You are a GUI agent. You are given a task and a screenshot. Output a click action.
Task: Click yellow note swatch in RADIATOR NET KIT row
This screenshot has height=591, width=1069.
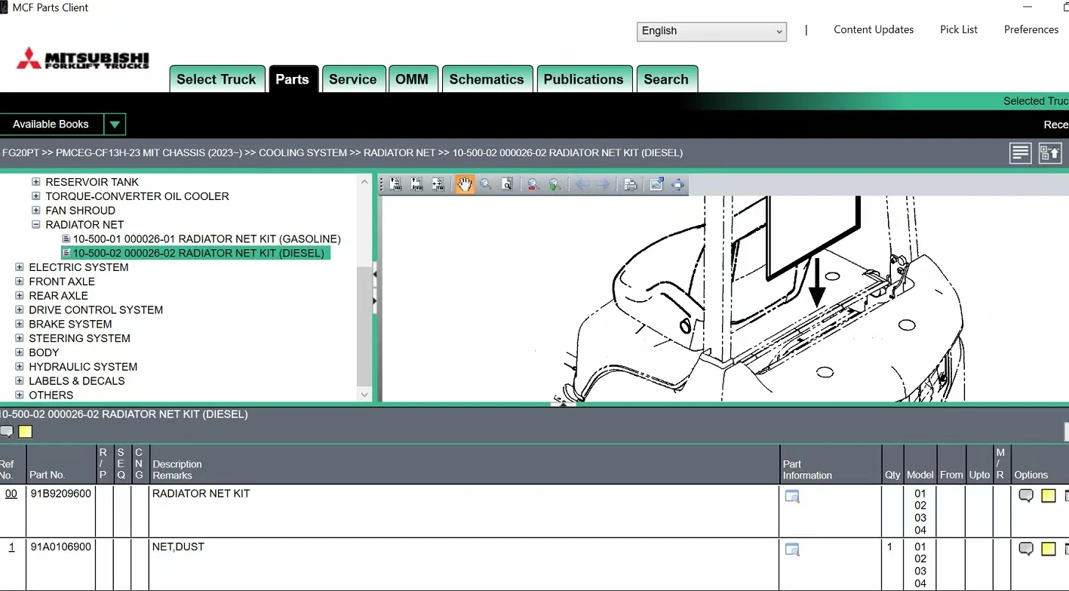[1048, 496]
